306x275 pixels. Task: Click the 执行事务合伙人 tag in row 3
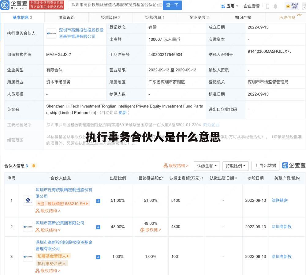(x=52, y=263)
